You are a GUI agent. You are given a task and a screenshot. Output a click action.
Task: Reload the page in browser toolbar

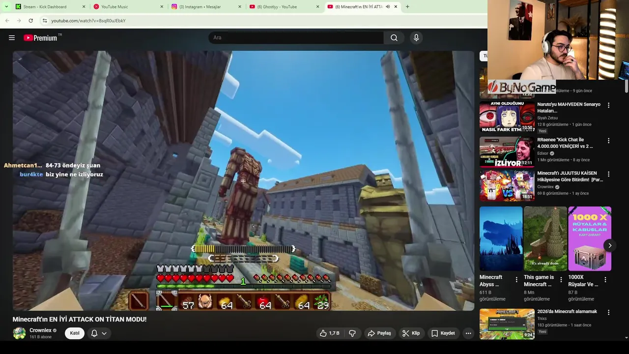point(30,21)
